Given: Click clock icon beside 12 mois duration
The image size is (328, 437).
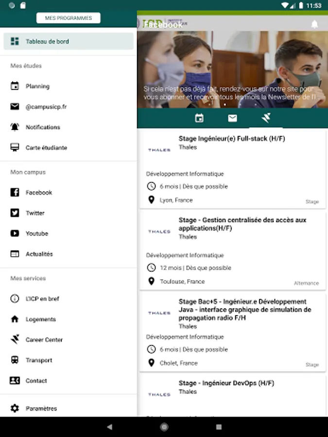Looking at the screenshot, I should [151, 268].
